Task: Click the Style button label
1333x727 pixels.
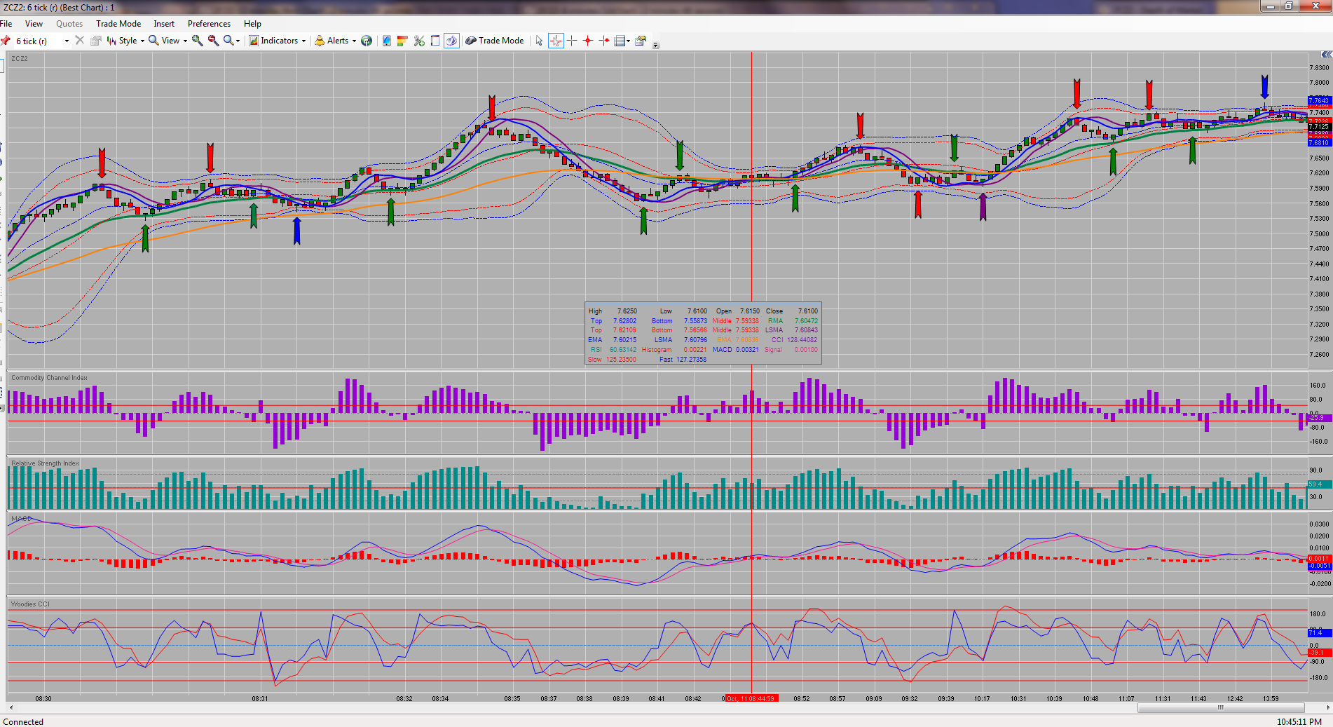Action: pyautogui.click(x=128, y=41)
